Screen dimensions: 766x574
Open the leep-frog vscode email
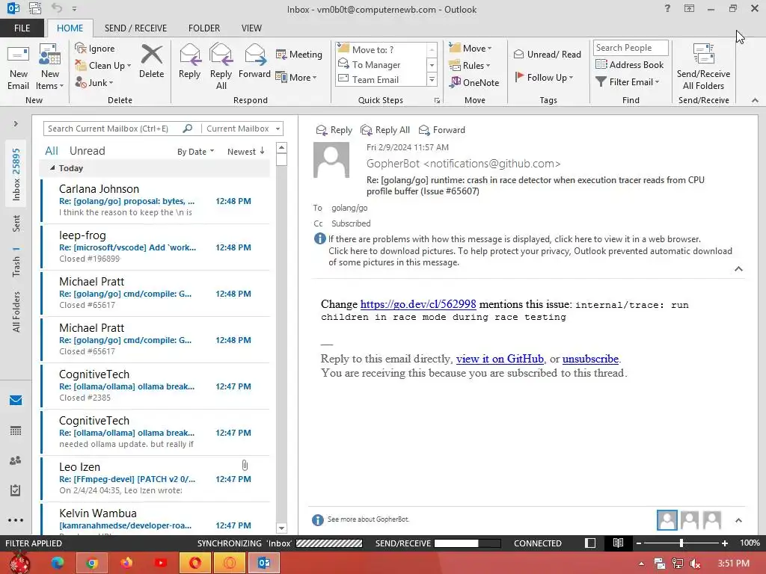click(x=156, y=247)
